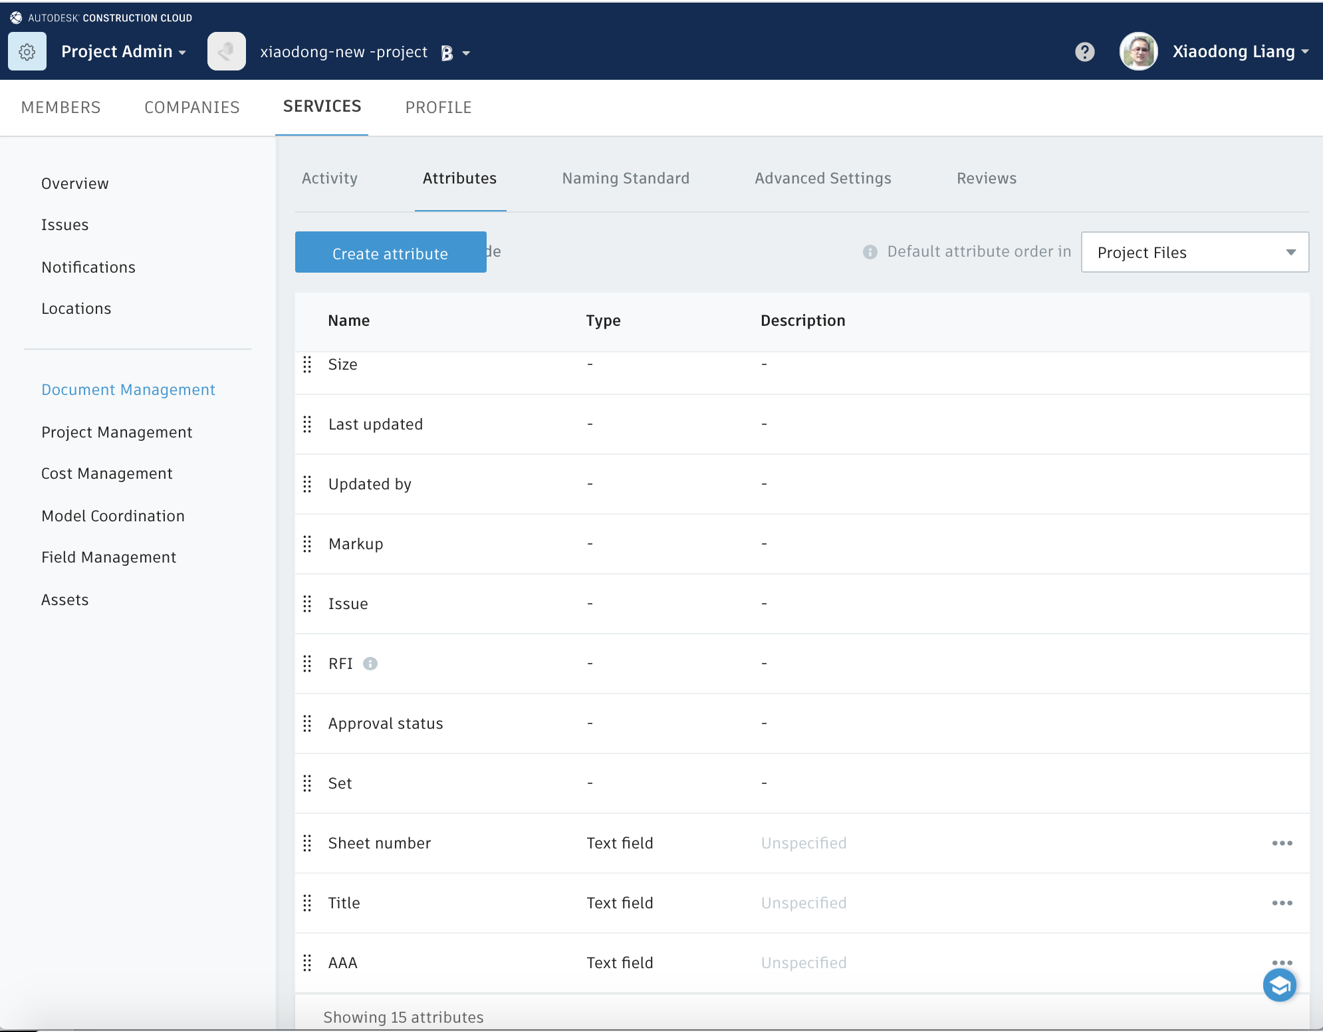Open Issues in the sidebar
This screenshot has height=1032, width=1323.
click(65, 225)
